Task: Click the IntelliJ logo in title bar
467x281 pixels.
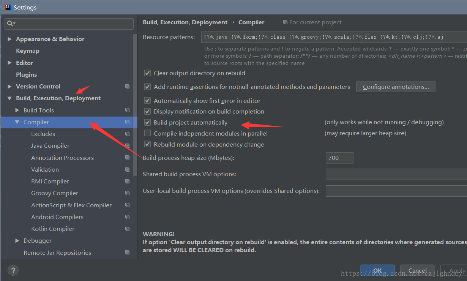Action: tap(8, 7)
